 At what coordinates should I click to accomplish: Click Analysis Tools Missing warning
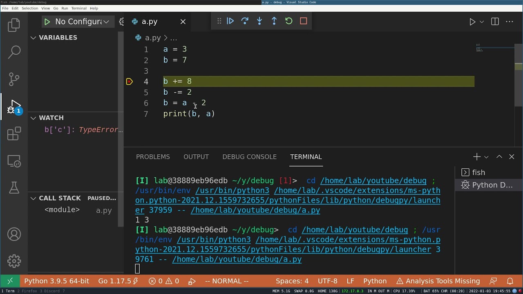coord(438,281)
